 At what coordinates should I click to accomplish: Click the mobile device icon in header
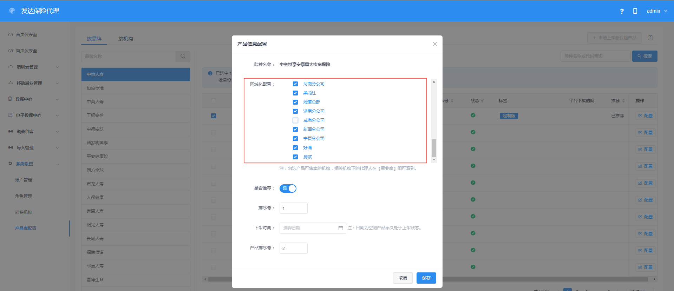pos(635,11)
